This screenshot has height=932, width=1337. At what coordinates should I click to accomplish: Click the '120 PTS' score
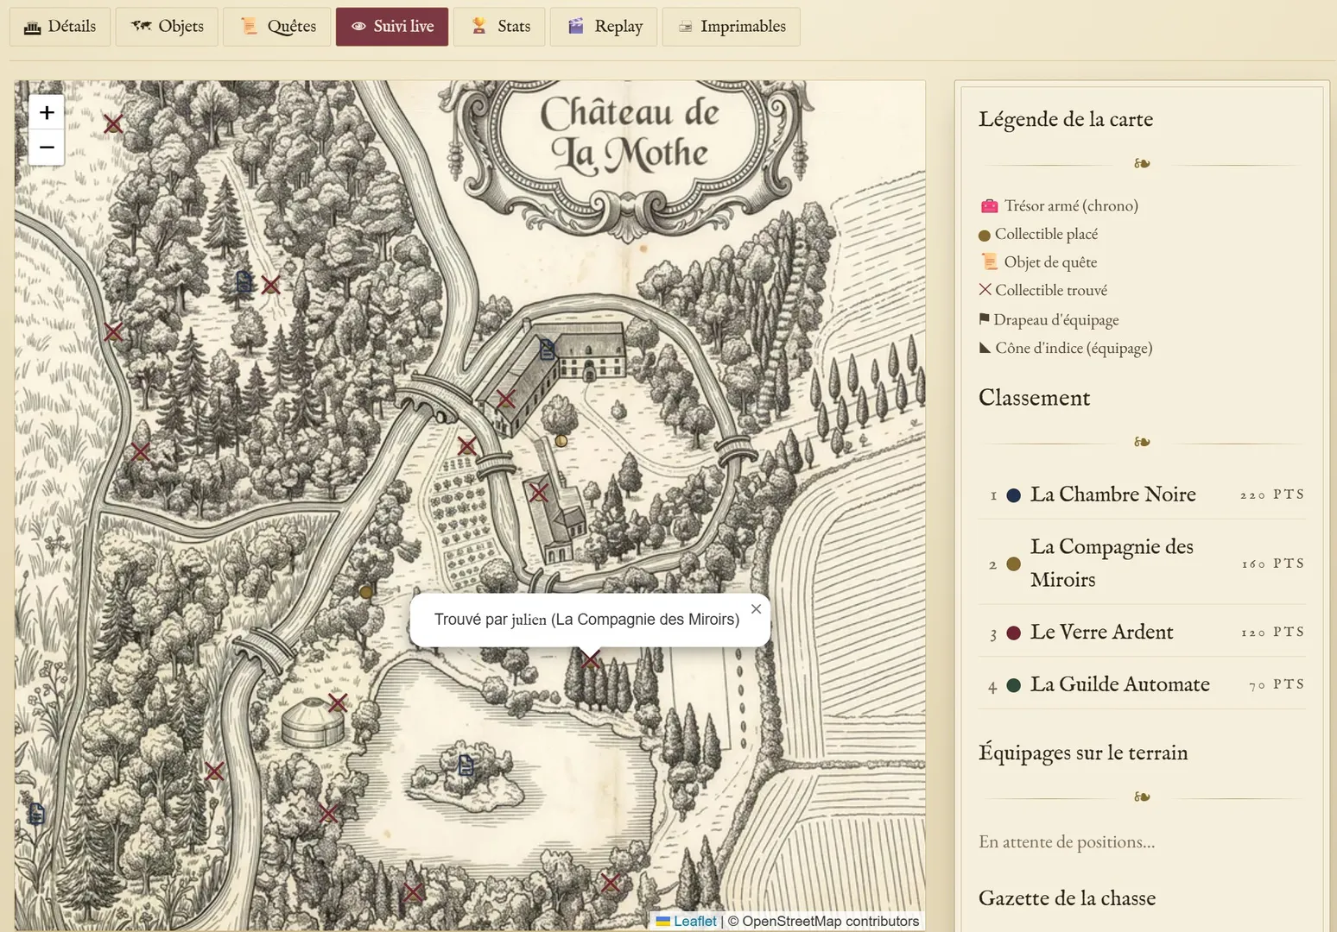[x=1272, y=632]
